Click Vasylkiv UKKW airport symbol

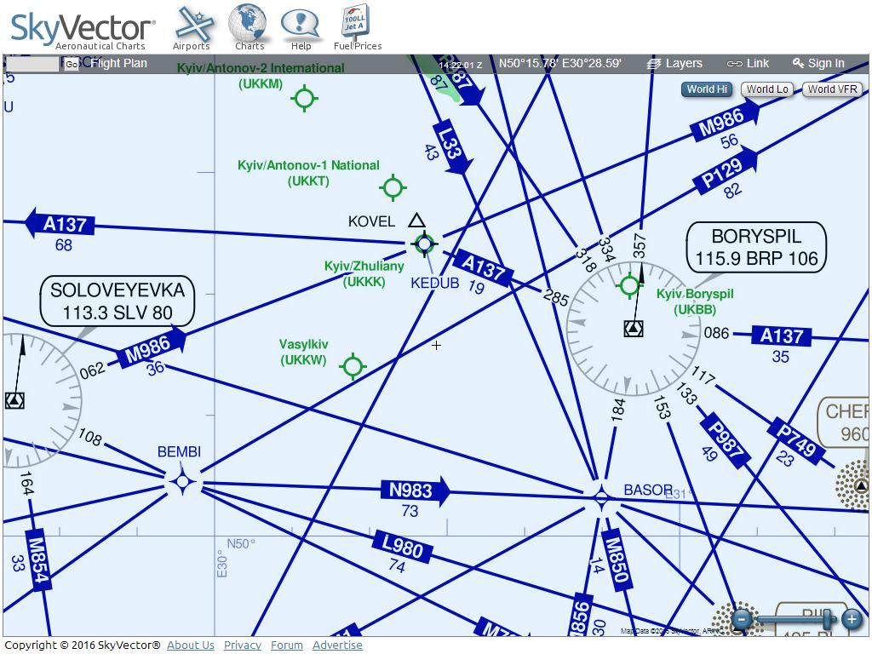point(353,367)
